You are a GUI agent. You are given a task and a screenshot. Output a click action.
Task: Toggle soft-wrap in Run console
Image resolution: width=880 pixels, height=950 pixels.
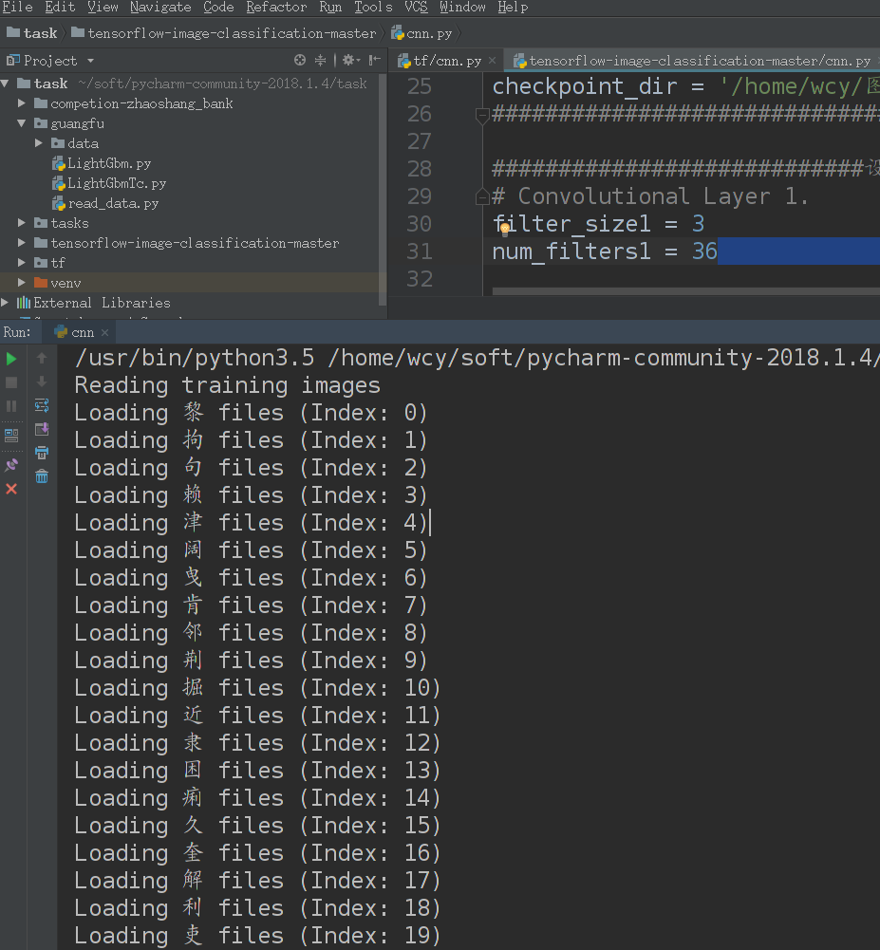(x=42, y=405)
